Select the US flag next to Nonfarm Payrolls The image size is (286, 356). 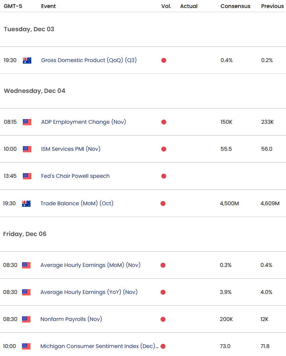pos(27,319)
